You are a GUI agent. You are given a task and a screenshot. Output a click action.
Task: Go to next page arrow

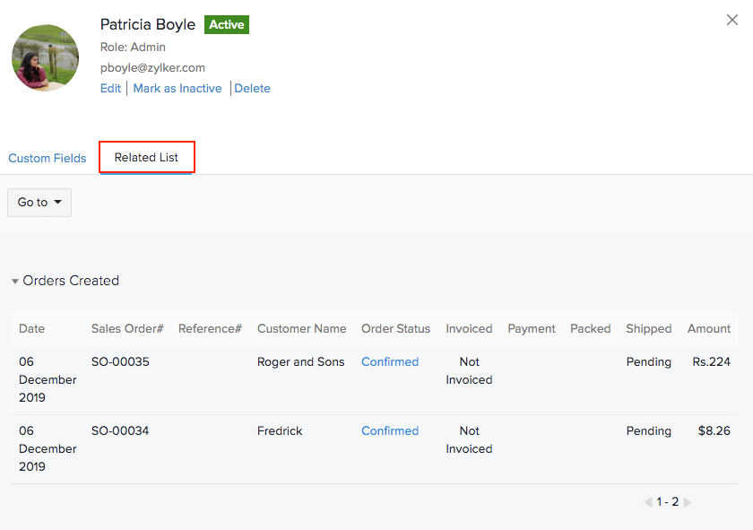[688, 503]
